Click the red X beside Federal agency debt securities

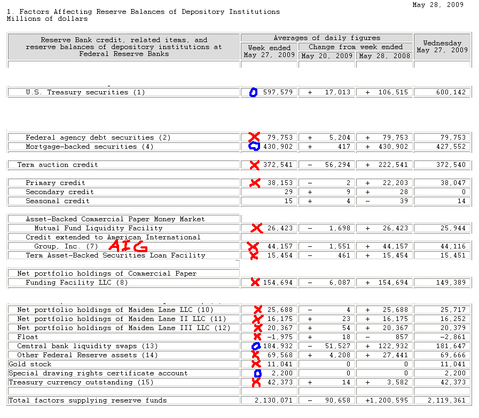(x=255, y=137)
